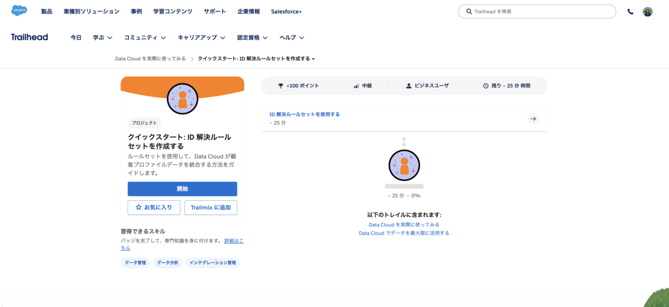Click the person icon by ビジネスユーザ
Viewport: 669px width, 307px height.
[409, 86]
